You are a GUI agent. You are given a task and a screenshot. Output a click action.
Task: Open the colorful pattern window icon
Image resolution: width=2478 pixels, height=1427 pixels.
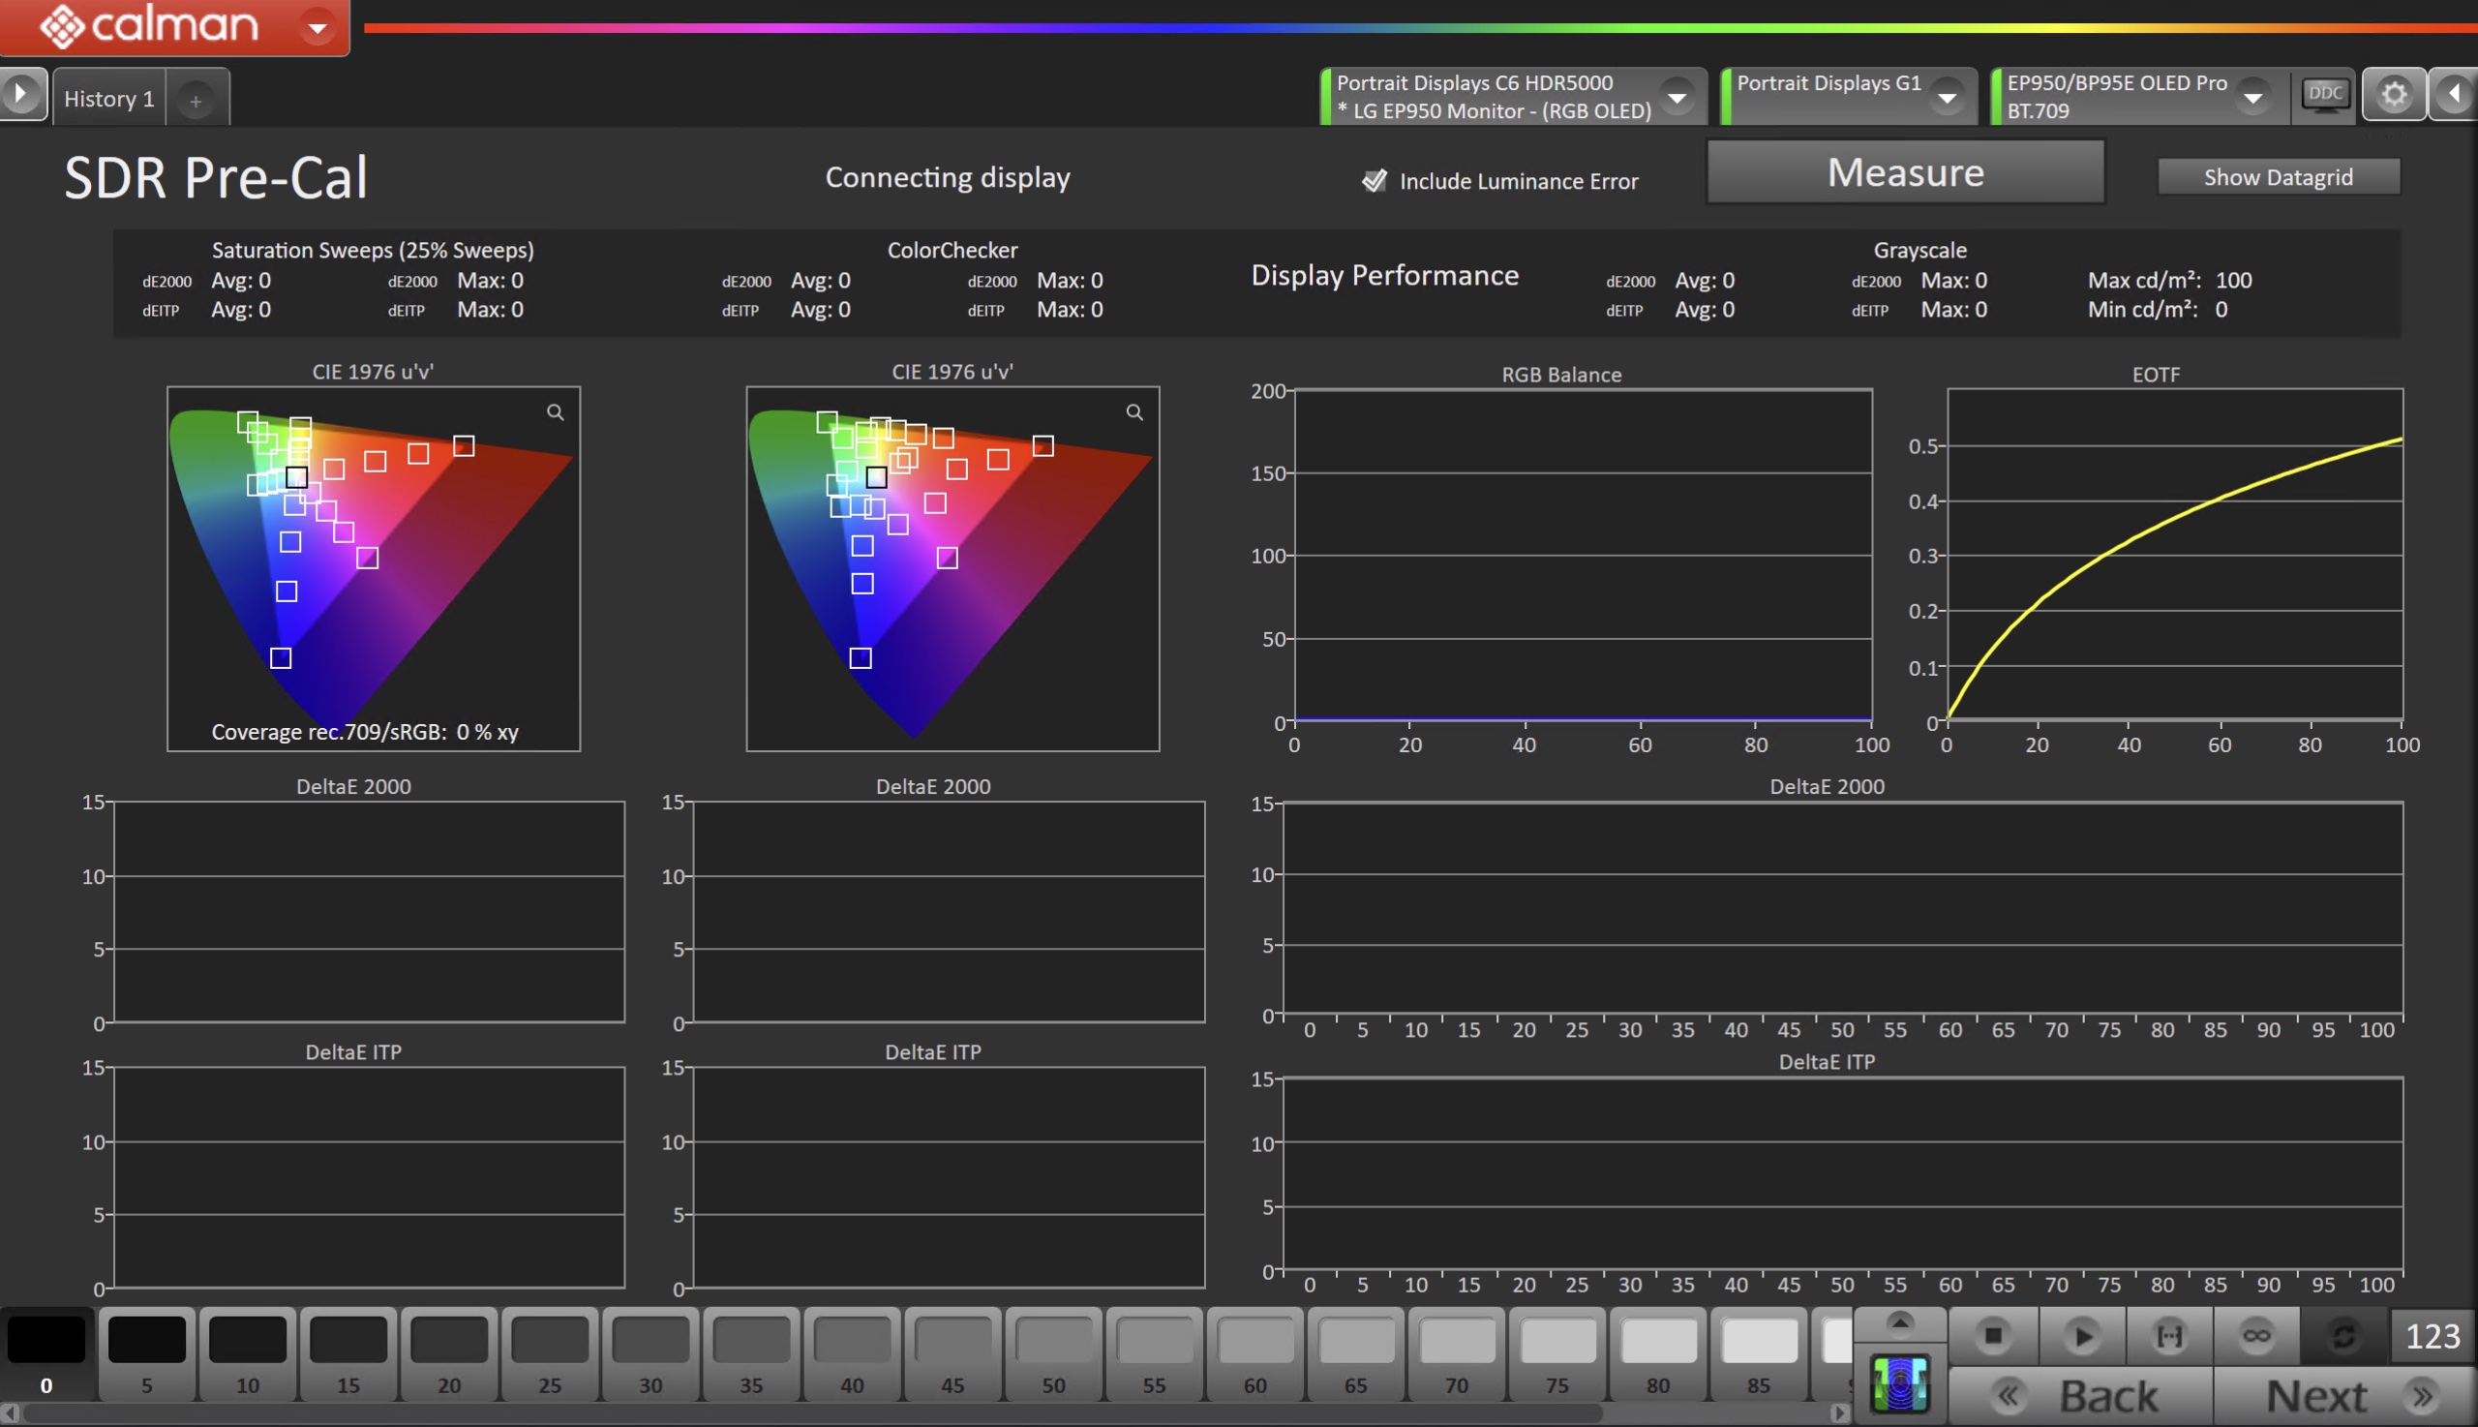[1899, 1383]
